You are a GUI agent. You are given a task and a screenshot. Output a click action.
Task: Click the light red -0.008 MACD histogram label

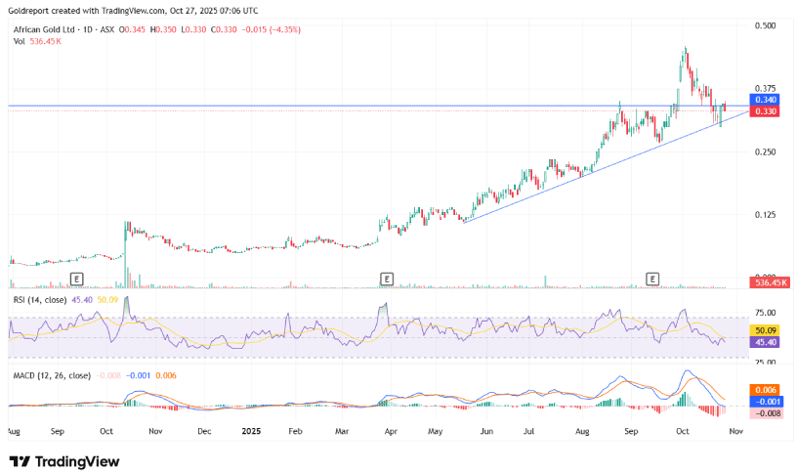[x=764, y=413]
